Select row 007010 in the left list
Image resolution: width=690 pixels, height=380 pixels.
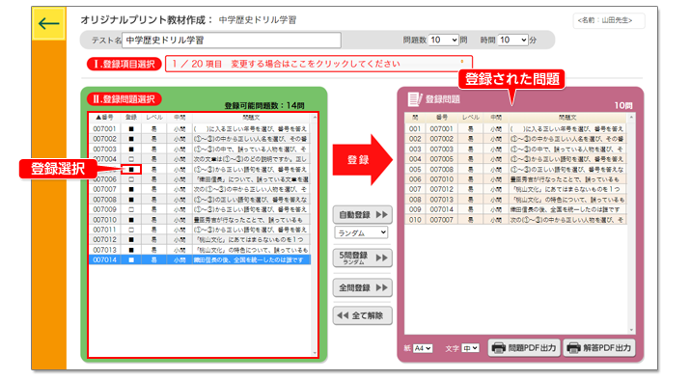pyautogui.click(x=200, y=220)
